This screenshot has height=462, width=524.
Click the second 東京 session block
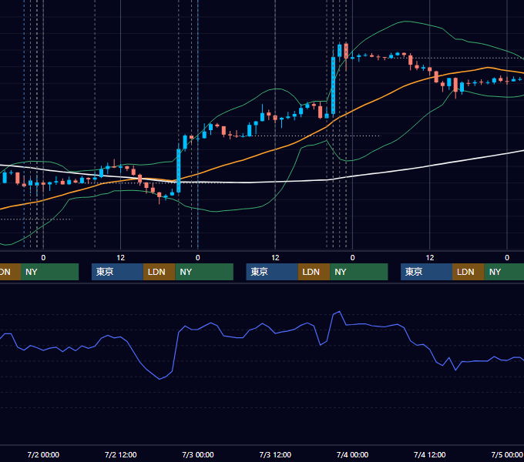272,272
